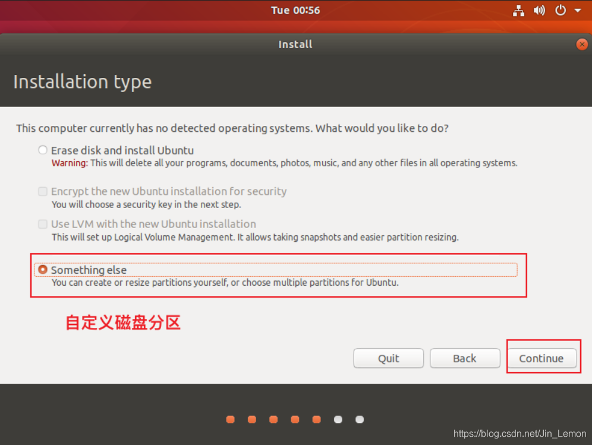Go back with the Back button
592x445 pixels.
pos(465,358)
